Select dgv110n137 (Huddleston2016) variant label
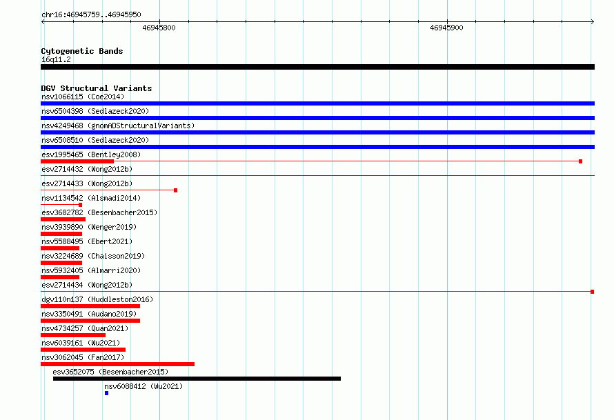This screenshot has width=614, height=420. (97, 299)
